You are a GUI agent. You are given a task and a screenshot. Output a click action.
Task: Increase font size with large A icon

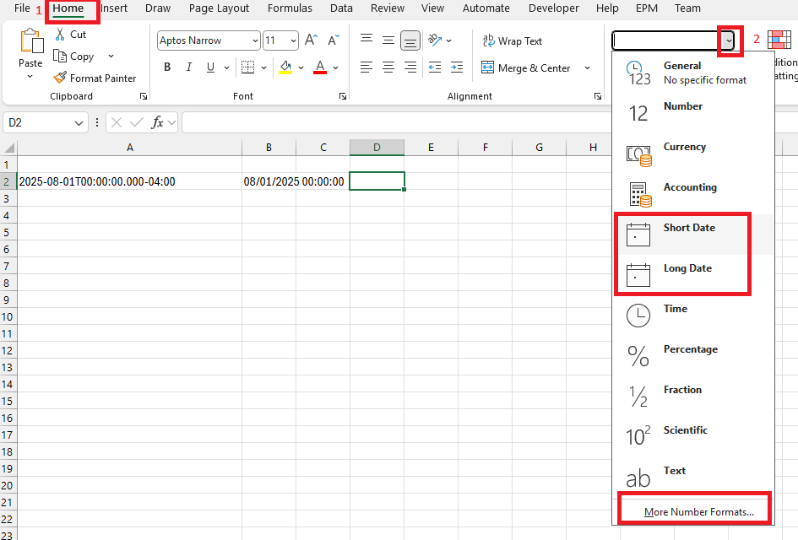(311, 40)
